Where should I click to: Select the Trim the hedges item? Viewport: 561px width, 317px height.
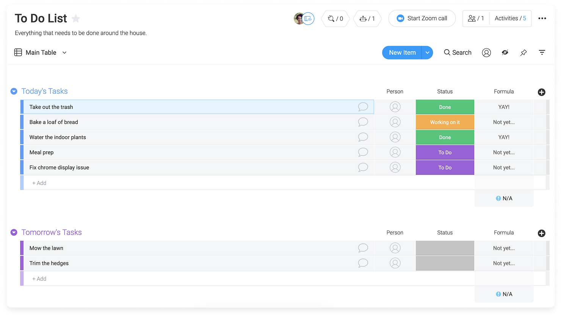(49, 263)
